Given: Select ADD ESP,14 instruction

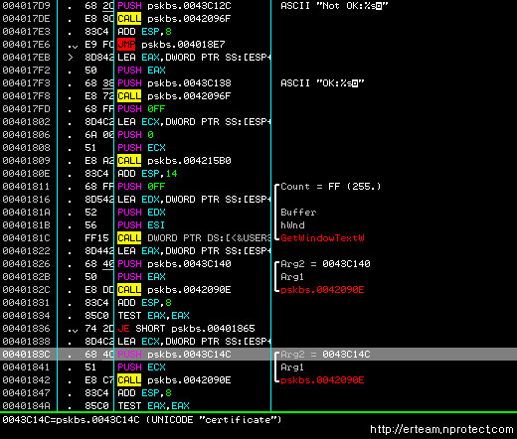Looking at the screenshot, I should tap(147, 174).
